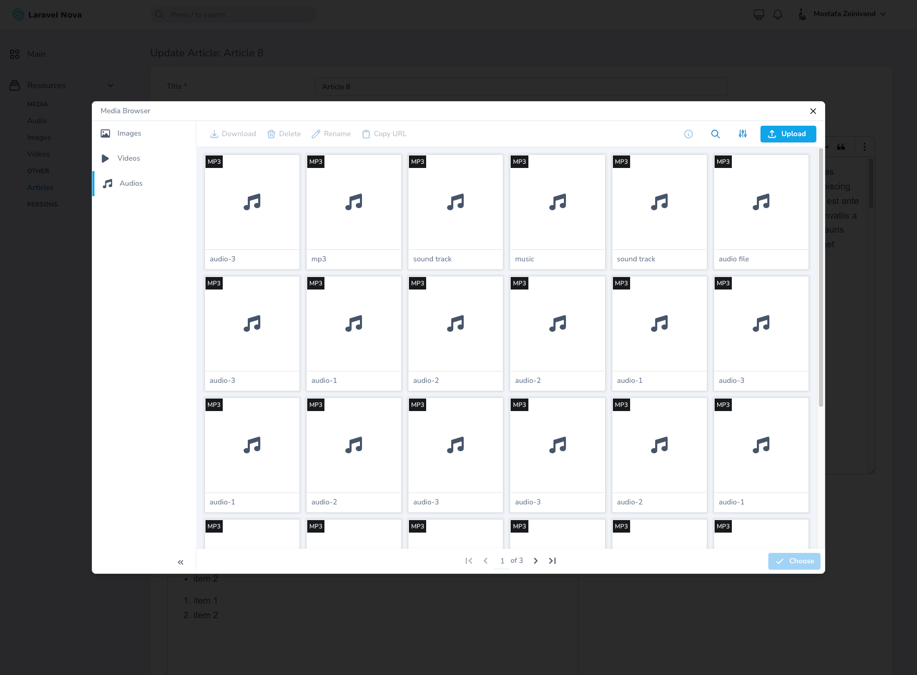
Task: Go to the last page of media
Action: [552, 561]
